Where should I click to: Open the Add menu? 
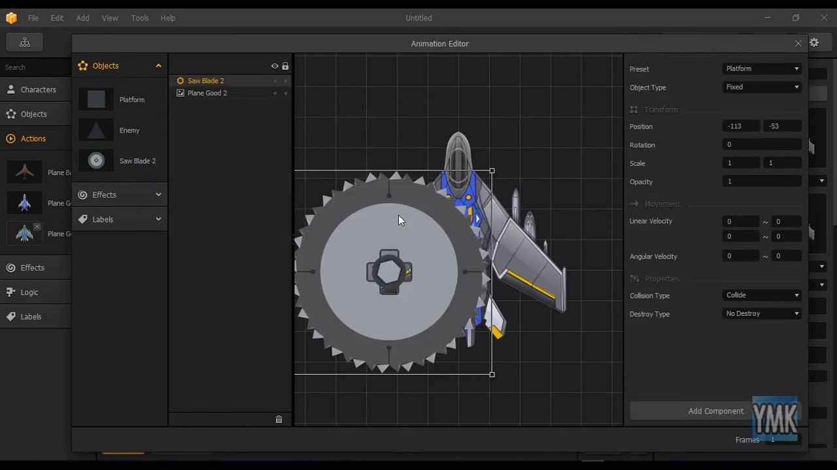point(82,18)
